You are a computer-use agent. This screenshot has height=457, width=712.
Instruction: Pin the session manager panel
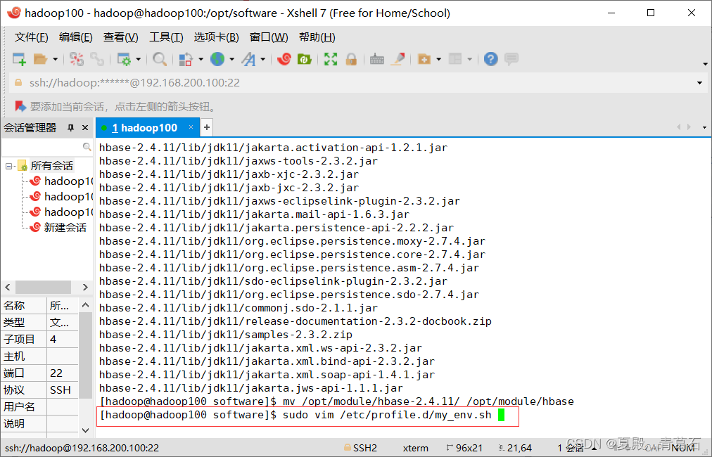(x=71, y=128)
